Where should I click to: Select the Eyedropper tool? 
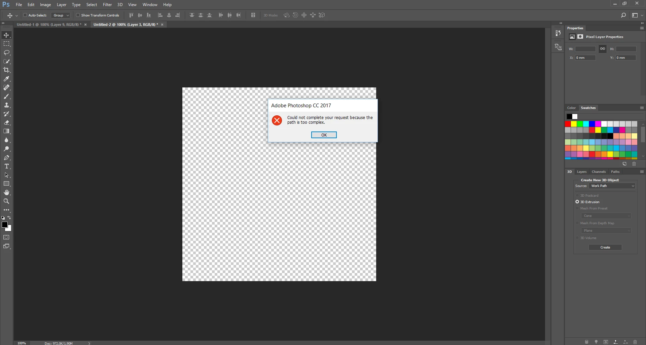point(6,79)
